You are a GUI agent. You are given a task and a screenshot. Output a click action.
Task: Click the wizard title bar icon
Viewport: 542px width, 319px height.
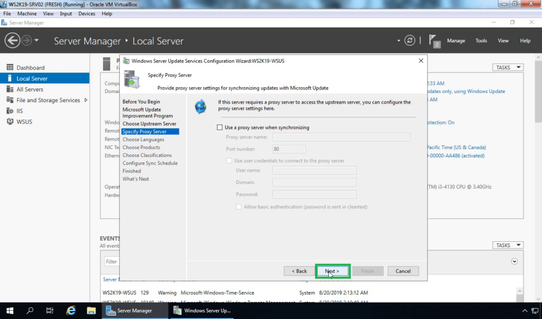coord(127,61)
